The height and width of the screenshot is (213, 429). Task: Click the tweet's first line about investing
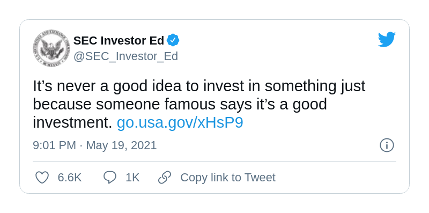(x=199, y=86)
